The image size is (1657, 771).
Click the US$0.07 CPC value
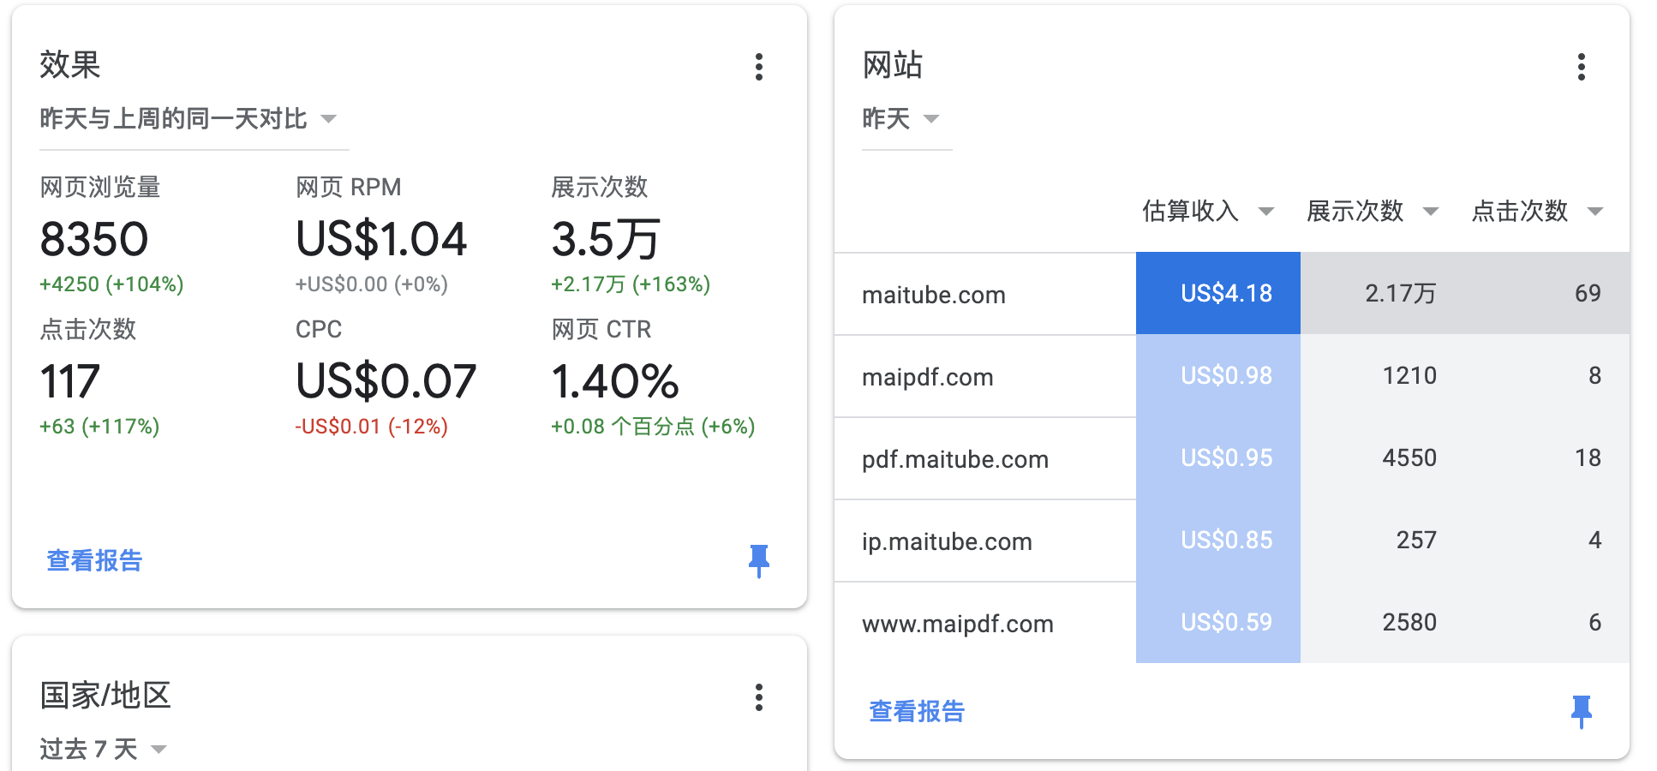coord(386,381)
